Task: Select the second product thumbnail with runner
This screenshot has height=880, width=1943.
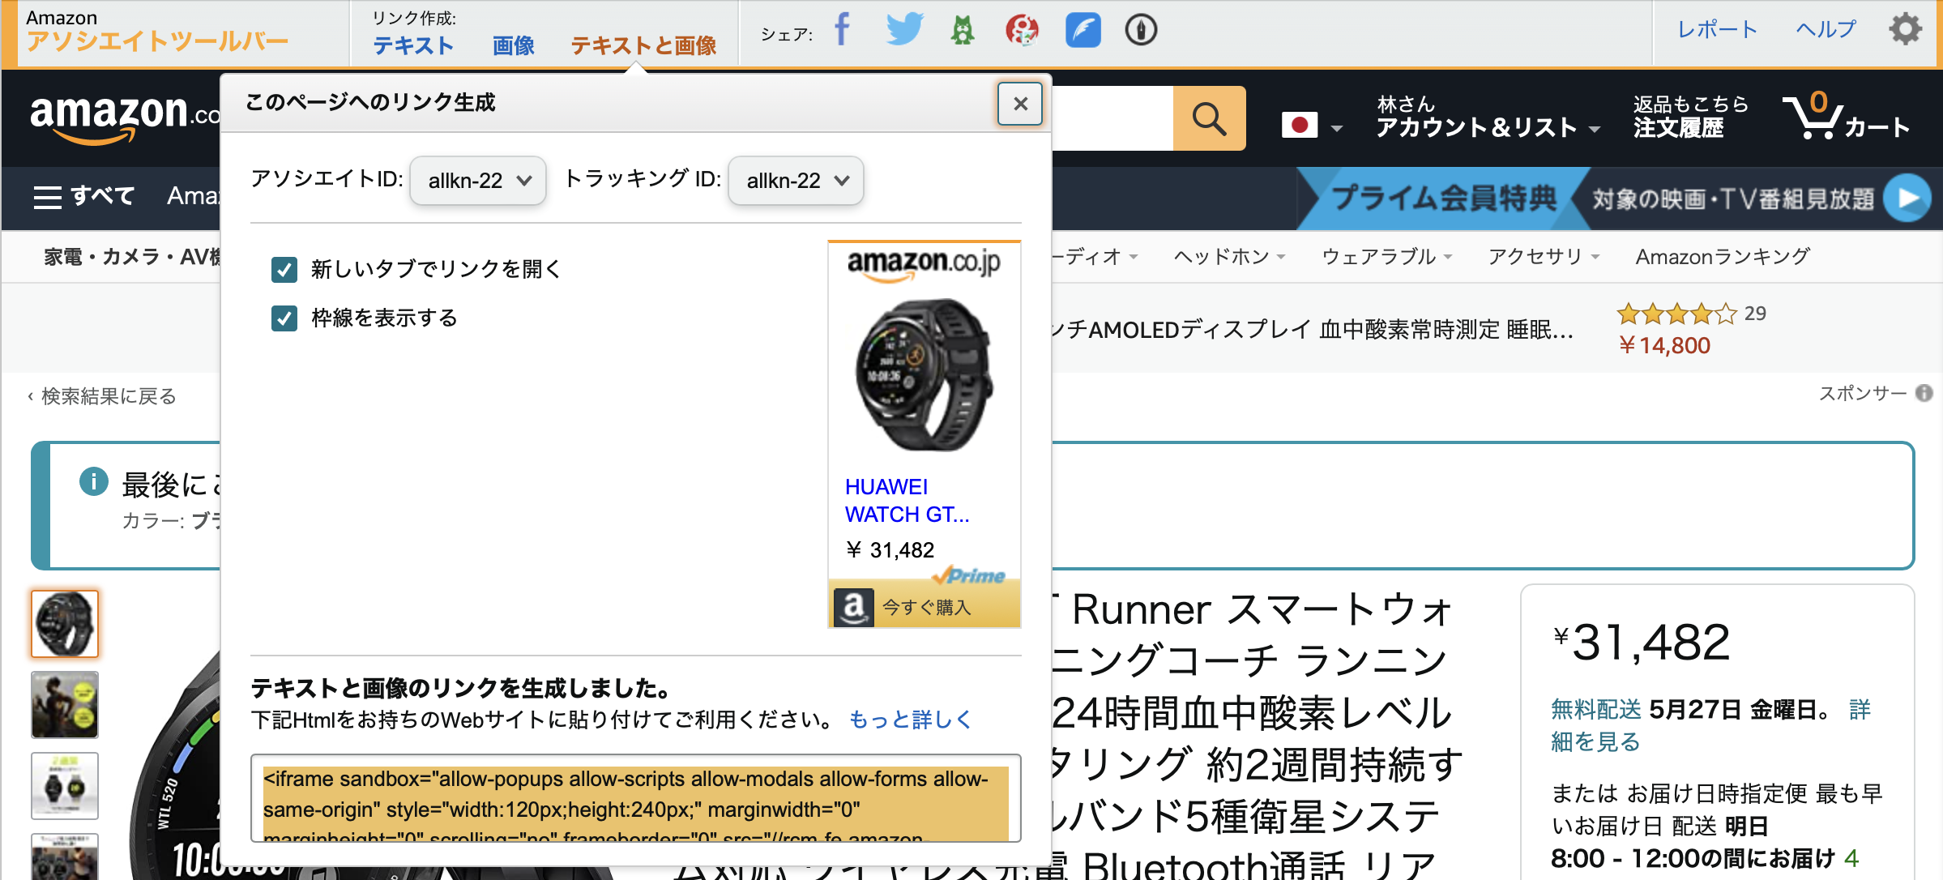Action: pyautogui.click(x=65, y=704)
